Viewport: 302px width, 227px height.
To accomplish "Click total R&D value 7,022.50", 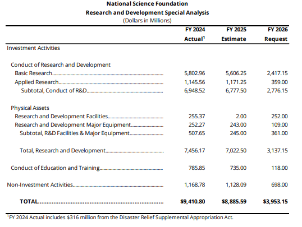I will pos(236,150).
